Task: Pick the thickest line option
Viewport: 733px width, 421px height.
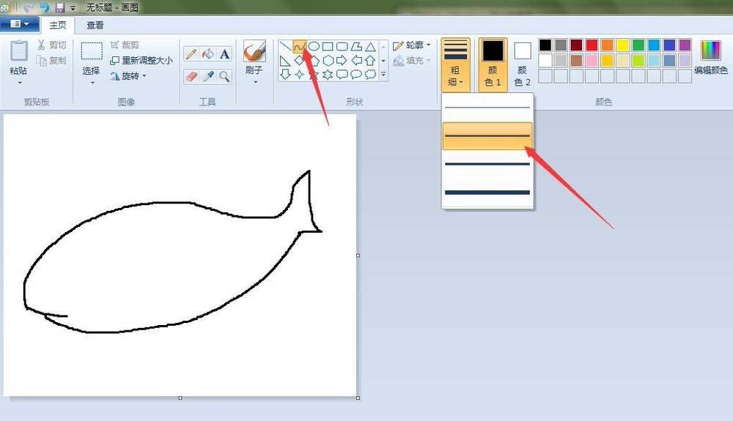Action: point(487,193)
